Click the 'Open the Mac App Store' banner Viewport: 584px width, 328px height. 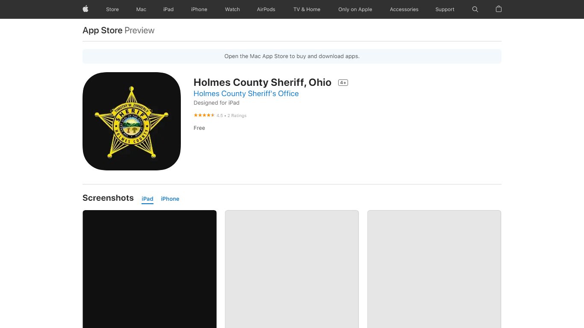pyautogui.click(x=292, y=56)
